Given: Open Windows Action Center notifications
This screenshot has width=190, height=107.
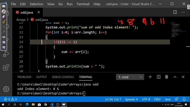Looking at the screenshot, I should coord(186,104).
